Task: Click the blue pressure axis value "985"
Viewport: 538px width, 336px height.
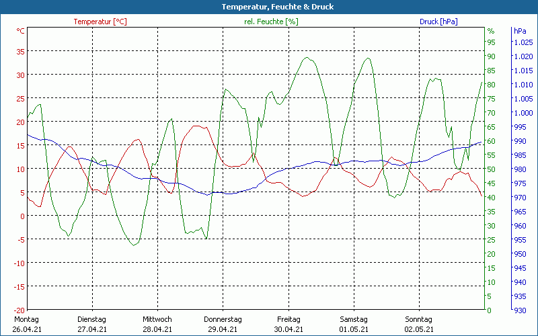Action: (520, 155)
